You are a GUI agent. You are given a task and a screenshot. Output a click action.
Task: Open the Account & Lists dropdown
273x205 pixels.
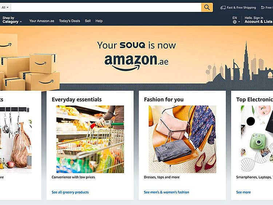point(258,20)
